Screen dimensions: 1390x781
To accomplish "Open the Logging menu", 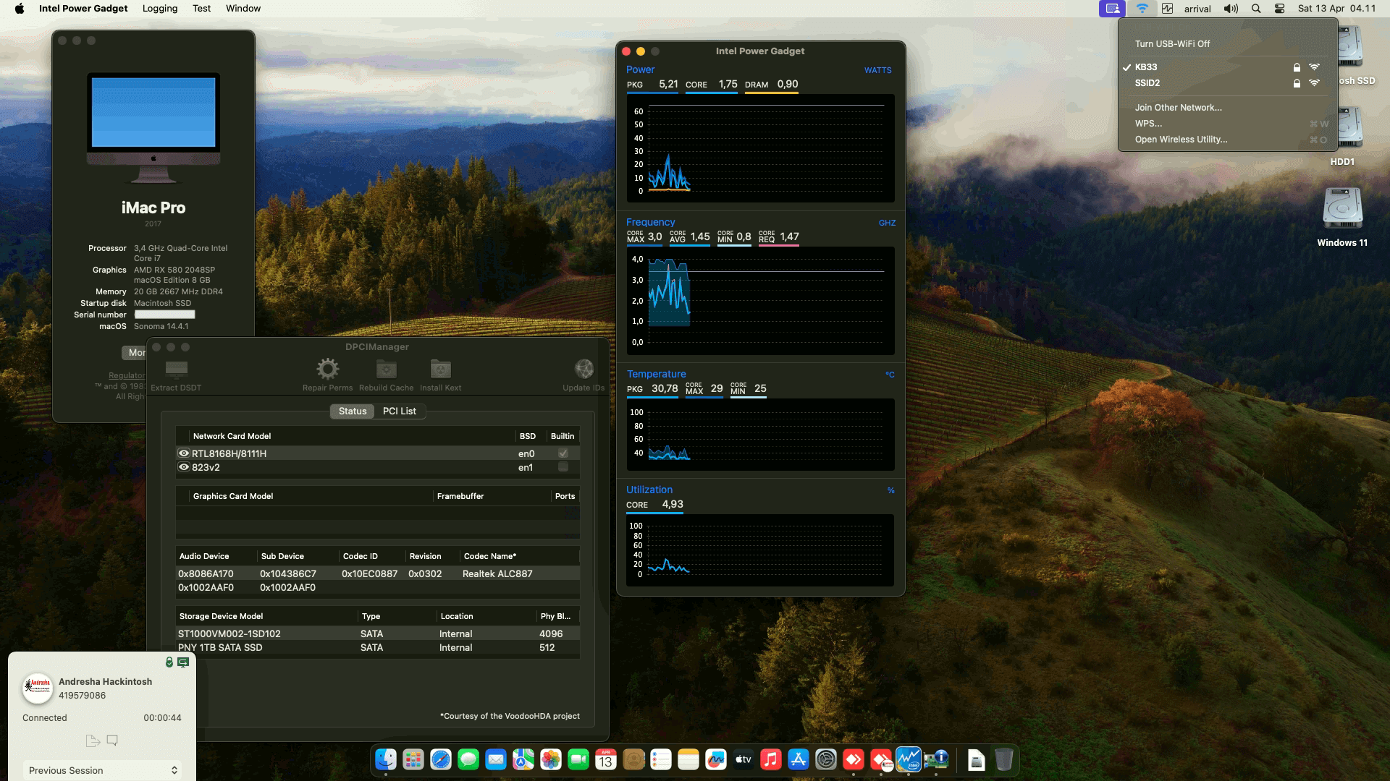I will tap(160, 9).
